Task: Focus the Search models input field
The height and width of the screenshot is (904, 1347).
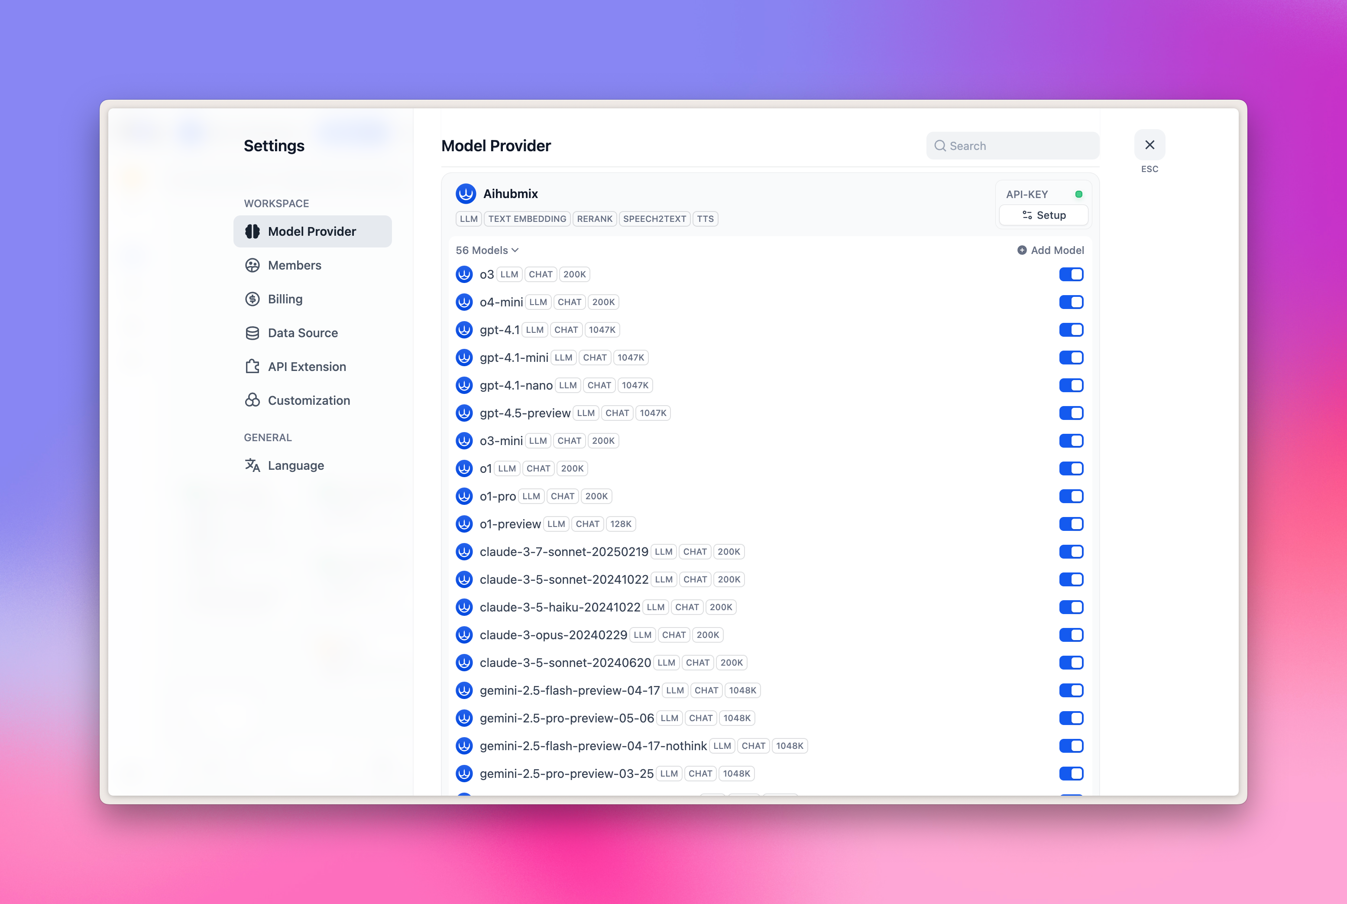Action: click(x=1020, y=146)
